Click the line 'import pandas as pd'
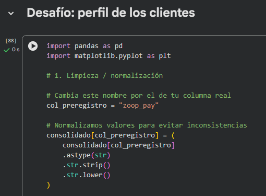This screenshot has width=266, height=196. point(84,46)
